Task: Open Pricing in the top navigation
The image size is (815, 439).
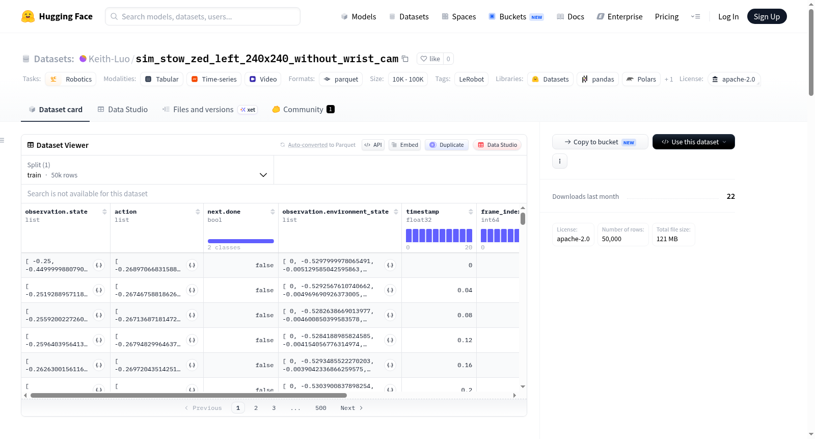Action: pos(667,16)
